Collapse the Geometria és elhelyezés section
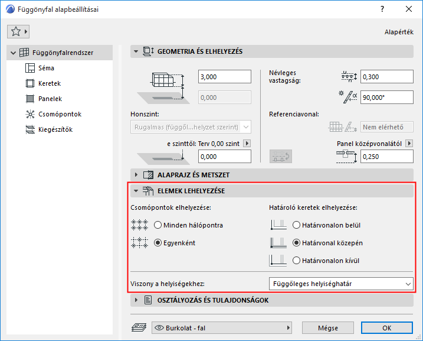Viewport: 423px width, 341px height. 136,51
